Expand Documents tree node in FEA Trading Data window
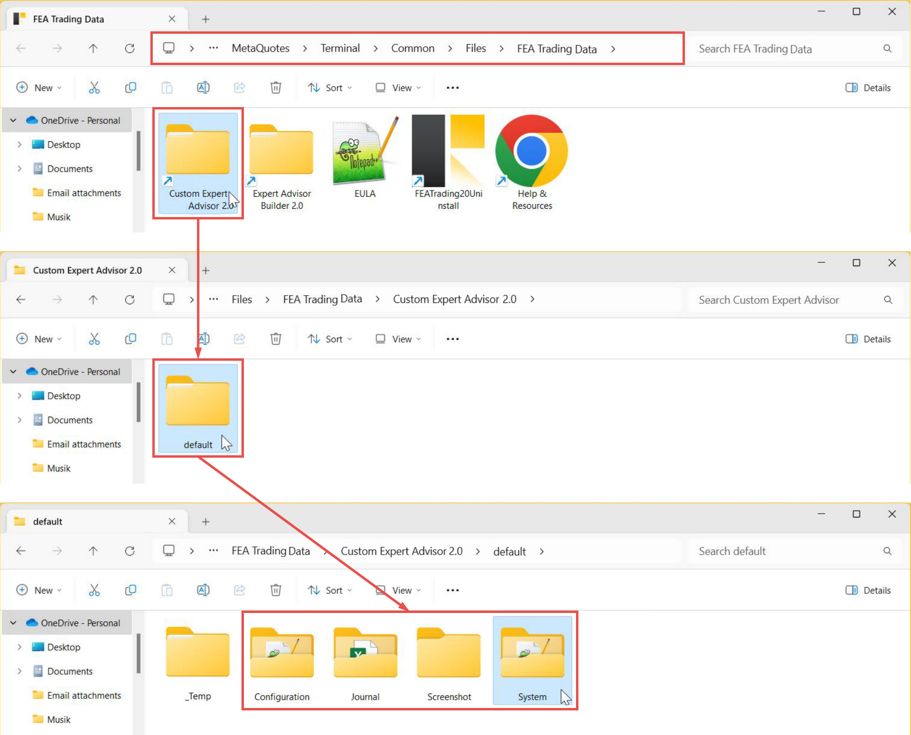911x735 pixels. tap(19, 169)
